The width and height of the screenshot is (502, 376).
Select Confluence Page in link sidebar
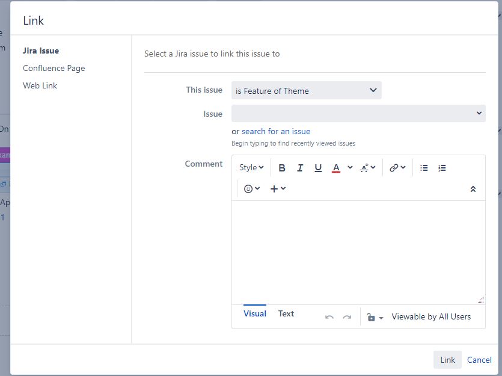click(x=54, y=68)
